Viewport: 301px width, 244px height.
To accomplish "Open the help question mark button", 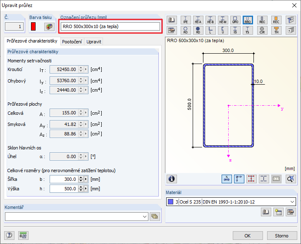I will click(x=9, y=235).
